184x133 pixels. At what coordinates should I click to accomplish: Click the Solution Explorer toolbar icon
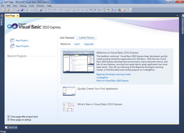(104, 10)
